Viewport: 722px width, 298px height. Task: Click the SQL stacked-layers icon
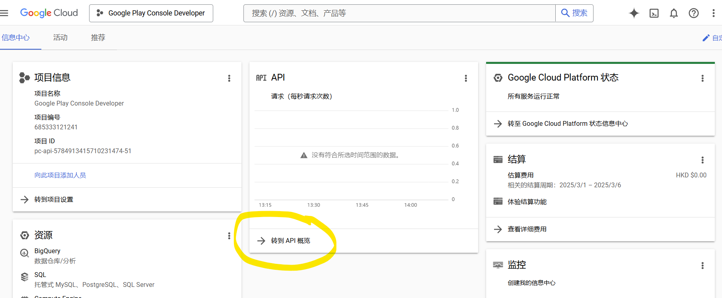tap(25, 277)
